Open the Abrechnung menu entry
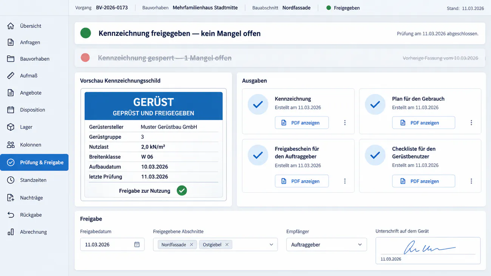Image resolution: width=491 pixels, height=276 pixels. [x=34, y=232]
